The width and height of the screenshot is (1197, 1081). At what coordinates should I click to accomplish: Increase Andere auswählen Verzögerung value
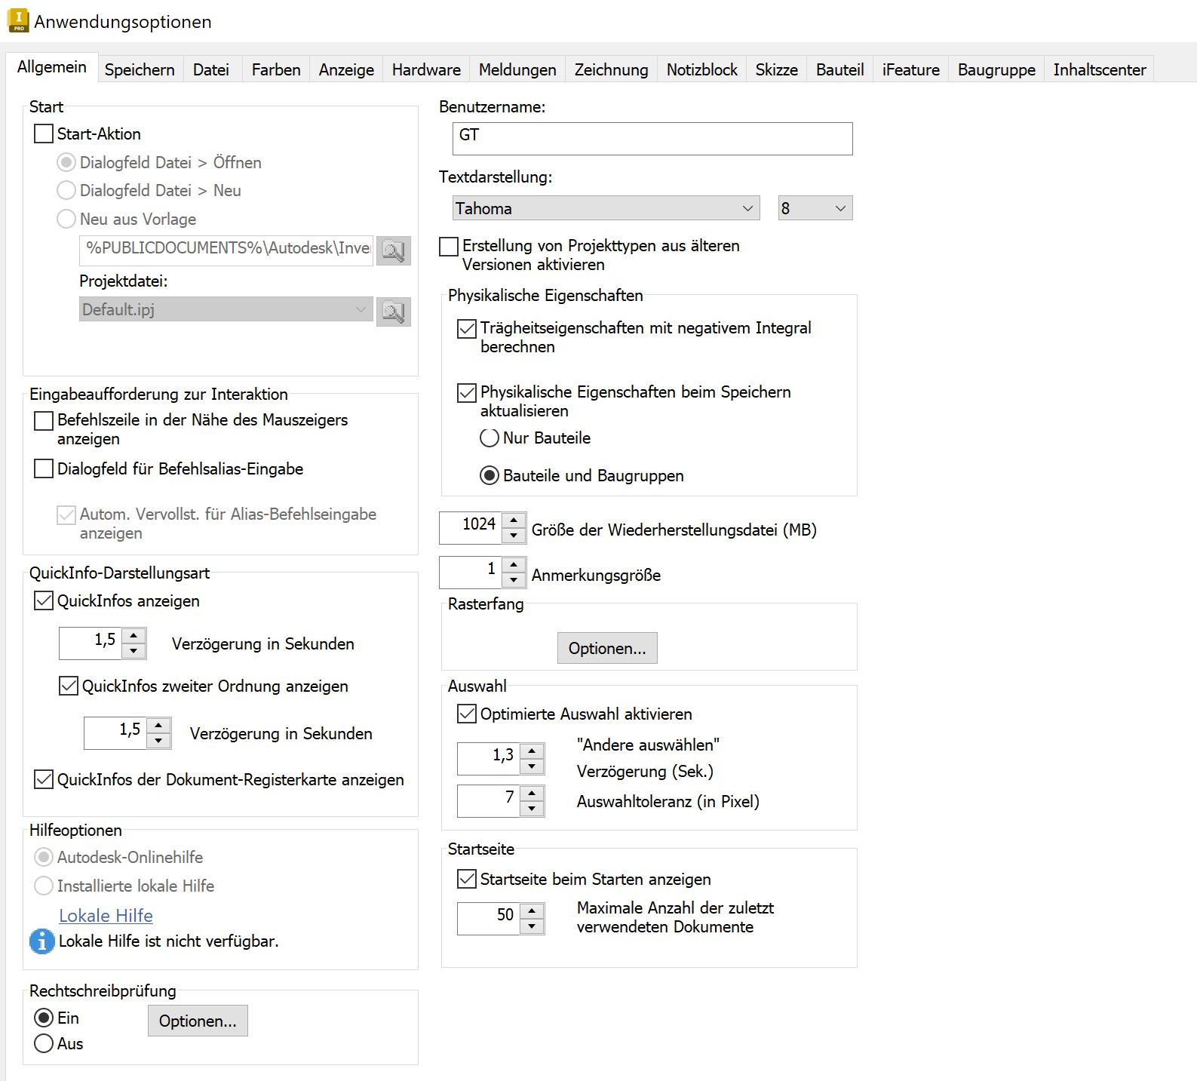click(x=532, y=751)
